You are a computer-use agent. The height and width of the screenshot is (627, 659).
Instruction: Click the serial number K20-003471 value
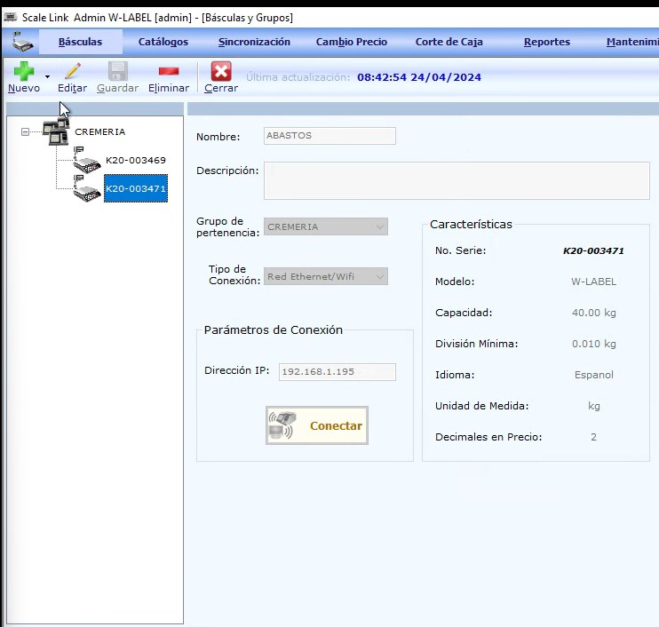pos(593,250)
